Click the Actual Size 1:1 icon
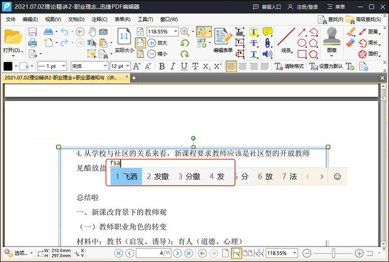Screen dimensions: 389x262 [124, 37]
